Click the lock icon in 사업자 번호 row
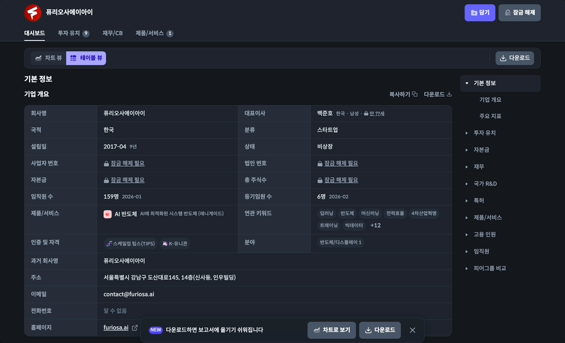This screenshot has height=343, width=565. pyautogui.click(x=107, y=163)
